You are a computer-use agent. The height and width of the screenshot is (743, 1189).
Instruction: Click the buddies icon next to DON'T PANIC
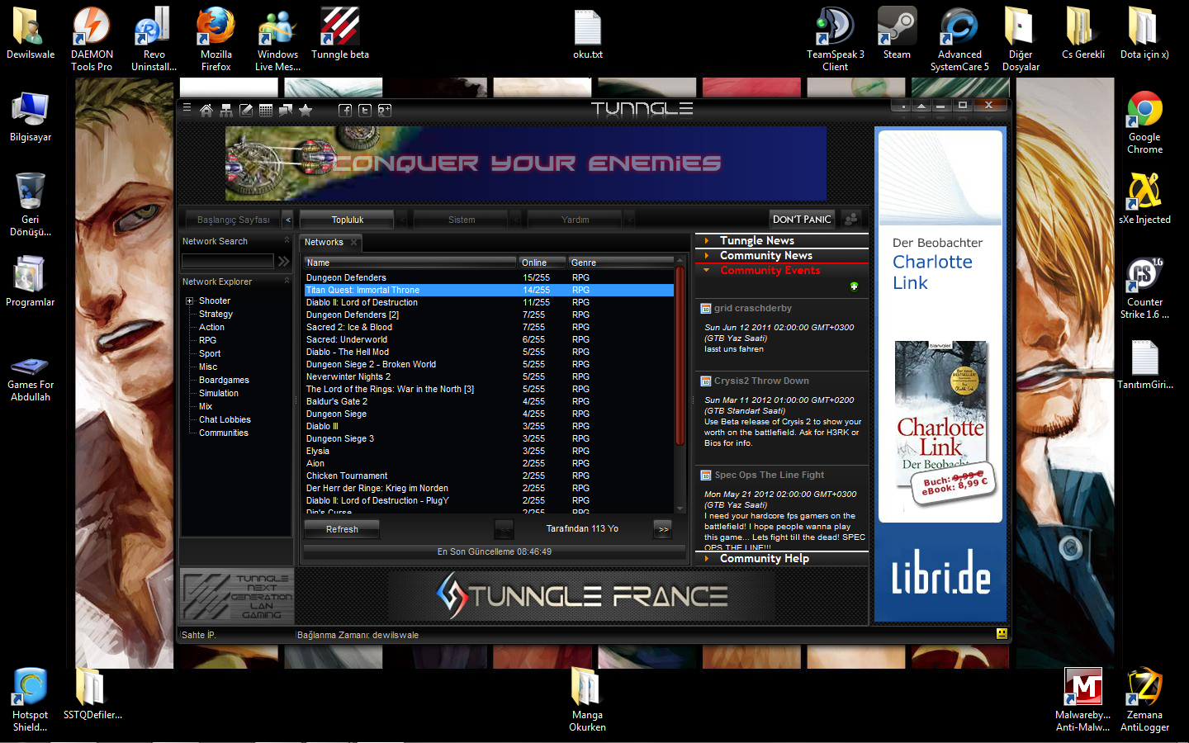[851, 219]
